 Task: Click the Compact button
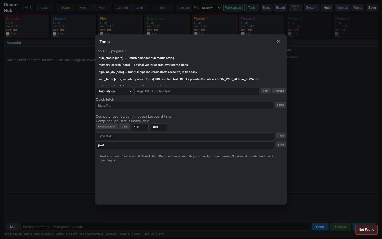[184, 8]
